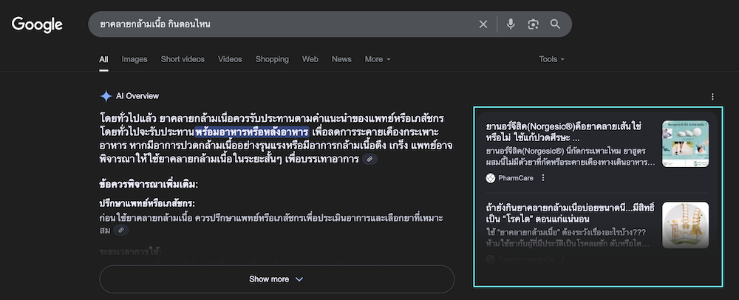Screen dimensions: 739x300
Task: Click the PharmCare source name
Action: coord(516,178)
